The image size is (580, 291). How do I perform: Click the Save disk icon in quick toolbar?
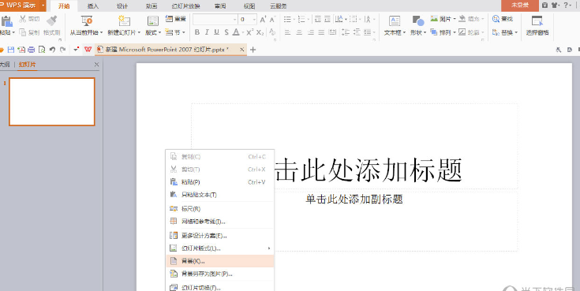click(x=11, y=50)
